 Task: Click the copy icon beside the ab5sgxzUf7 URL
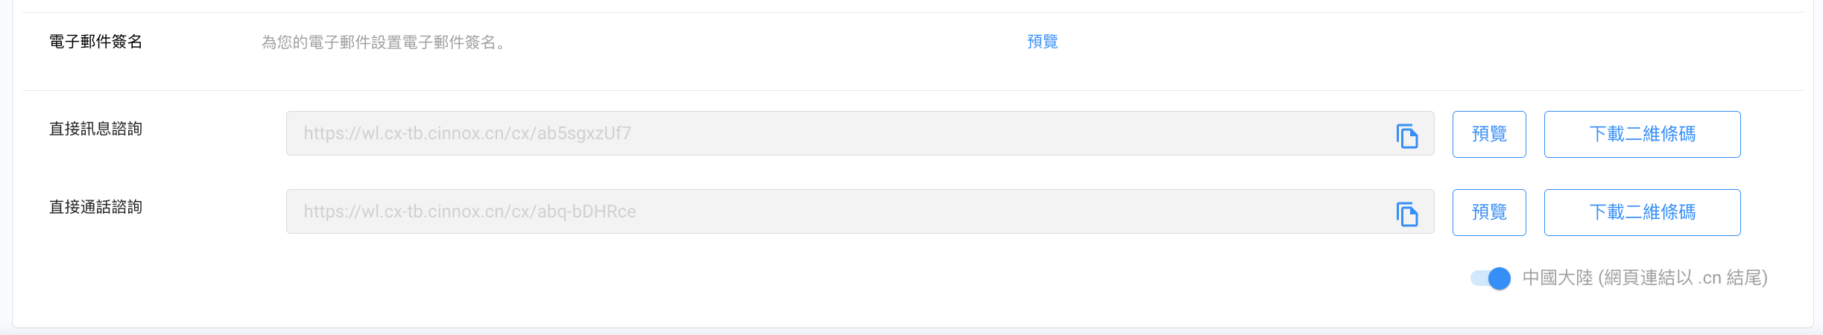(1406, 135)
